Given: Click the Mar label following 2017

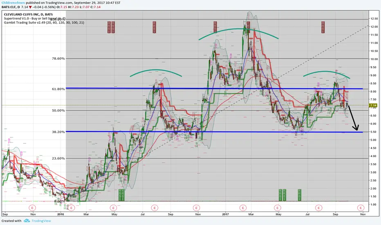Looking at the screenshot, I should (x=251, y=214).
